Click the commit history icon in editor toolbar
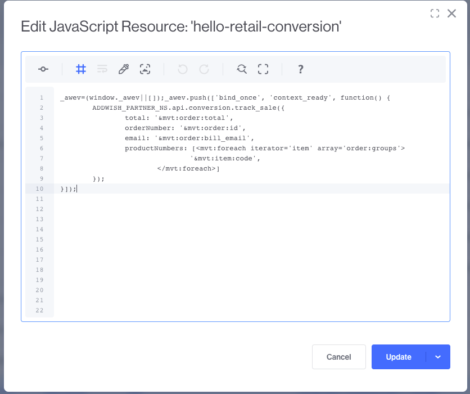This screenshot has width=470, height=394. (x=43, y=69)
